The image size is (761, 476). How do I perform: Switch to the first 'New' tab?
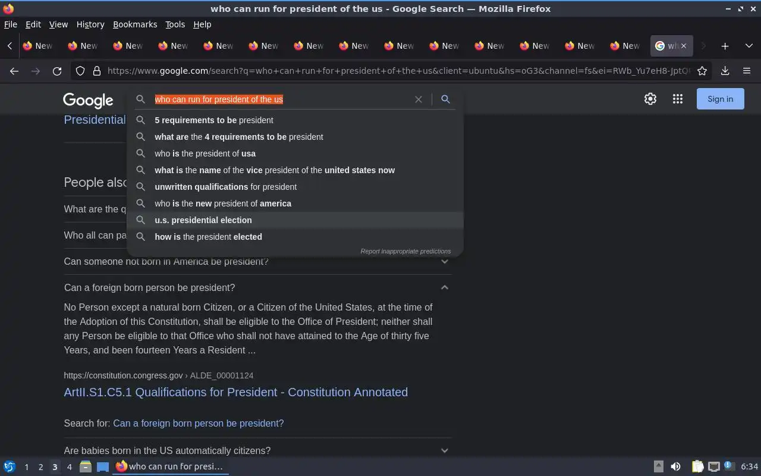(37, 46)
